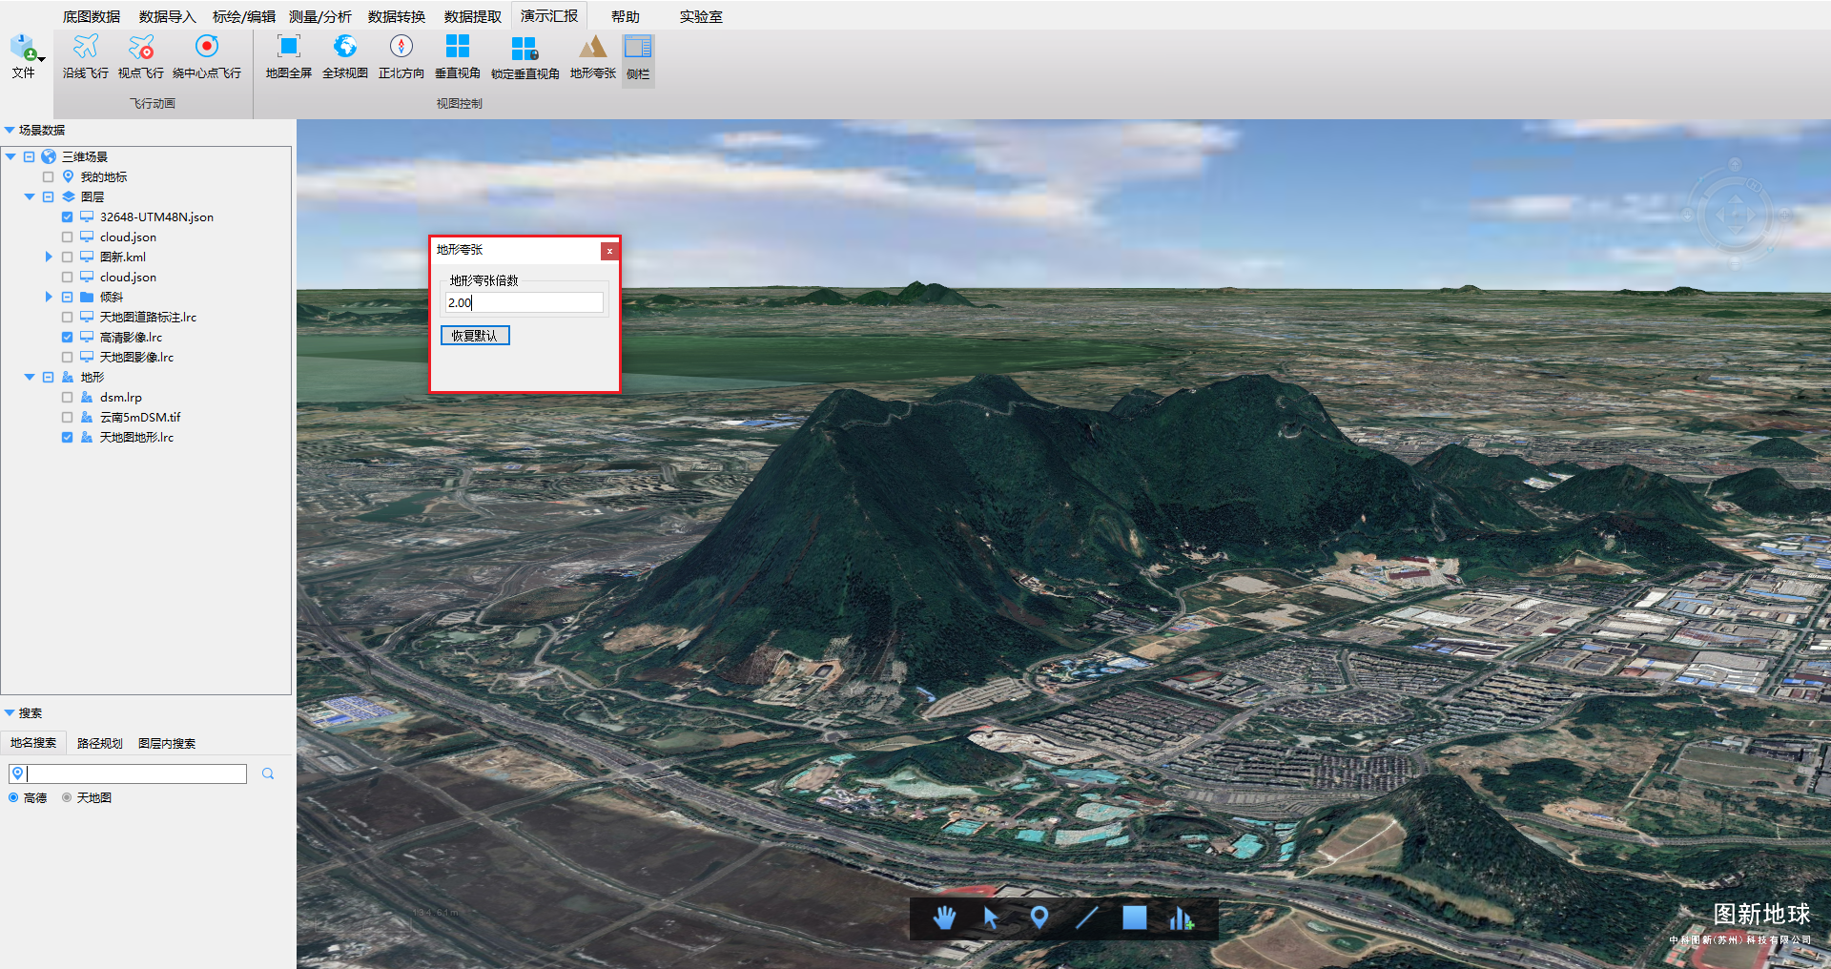This screenshot has width=1831, height=969.
Task: Toggle the 侧栏 sidebar panel
Action: pyautogui.click(x=638, y=59)
